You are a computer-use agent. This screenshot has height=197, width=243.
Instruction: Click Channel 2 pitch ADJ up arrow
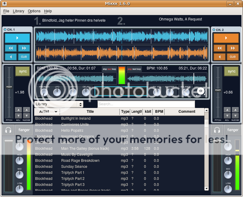click(227, 110)
